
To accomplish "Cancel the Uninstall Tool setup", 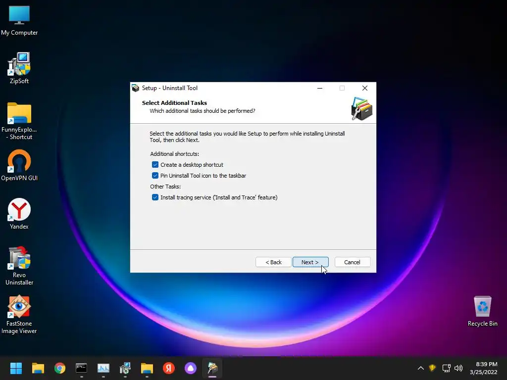I will pos(352,262).
